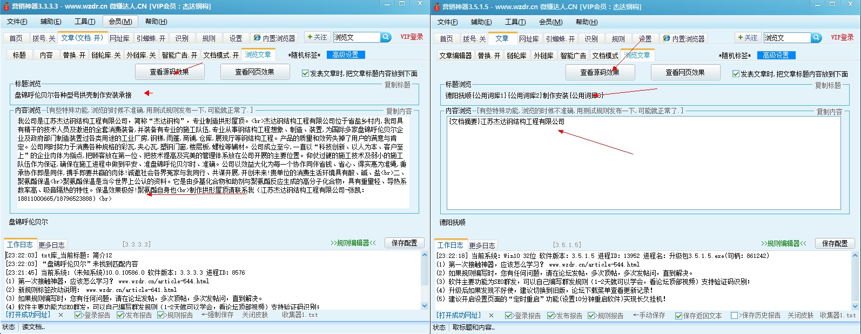Switch to 更多日志 tab in 3.3.3.3 window
This screenshot has width=861, height=334.
point(51,245)
